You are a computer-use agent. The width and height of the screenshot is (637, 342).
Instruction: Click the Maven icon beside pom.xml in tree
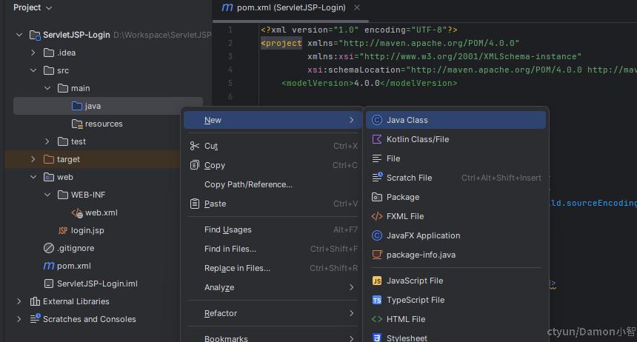49,266
